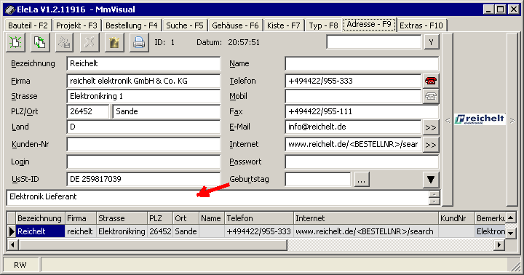The image size is (524, 275).
Task: Switch to Bauteil - F2 tab
Action: [x=28, y=25]
